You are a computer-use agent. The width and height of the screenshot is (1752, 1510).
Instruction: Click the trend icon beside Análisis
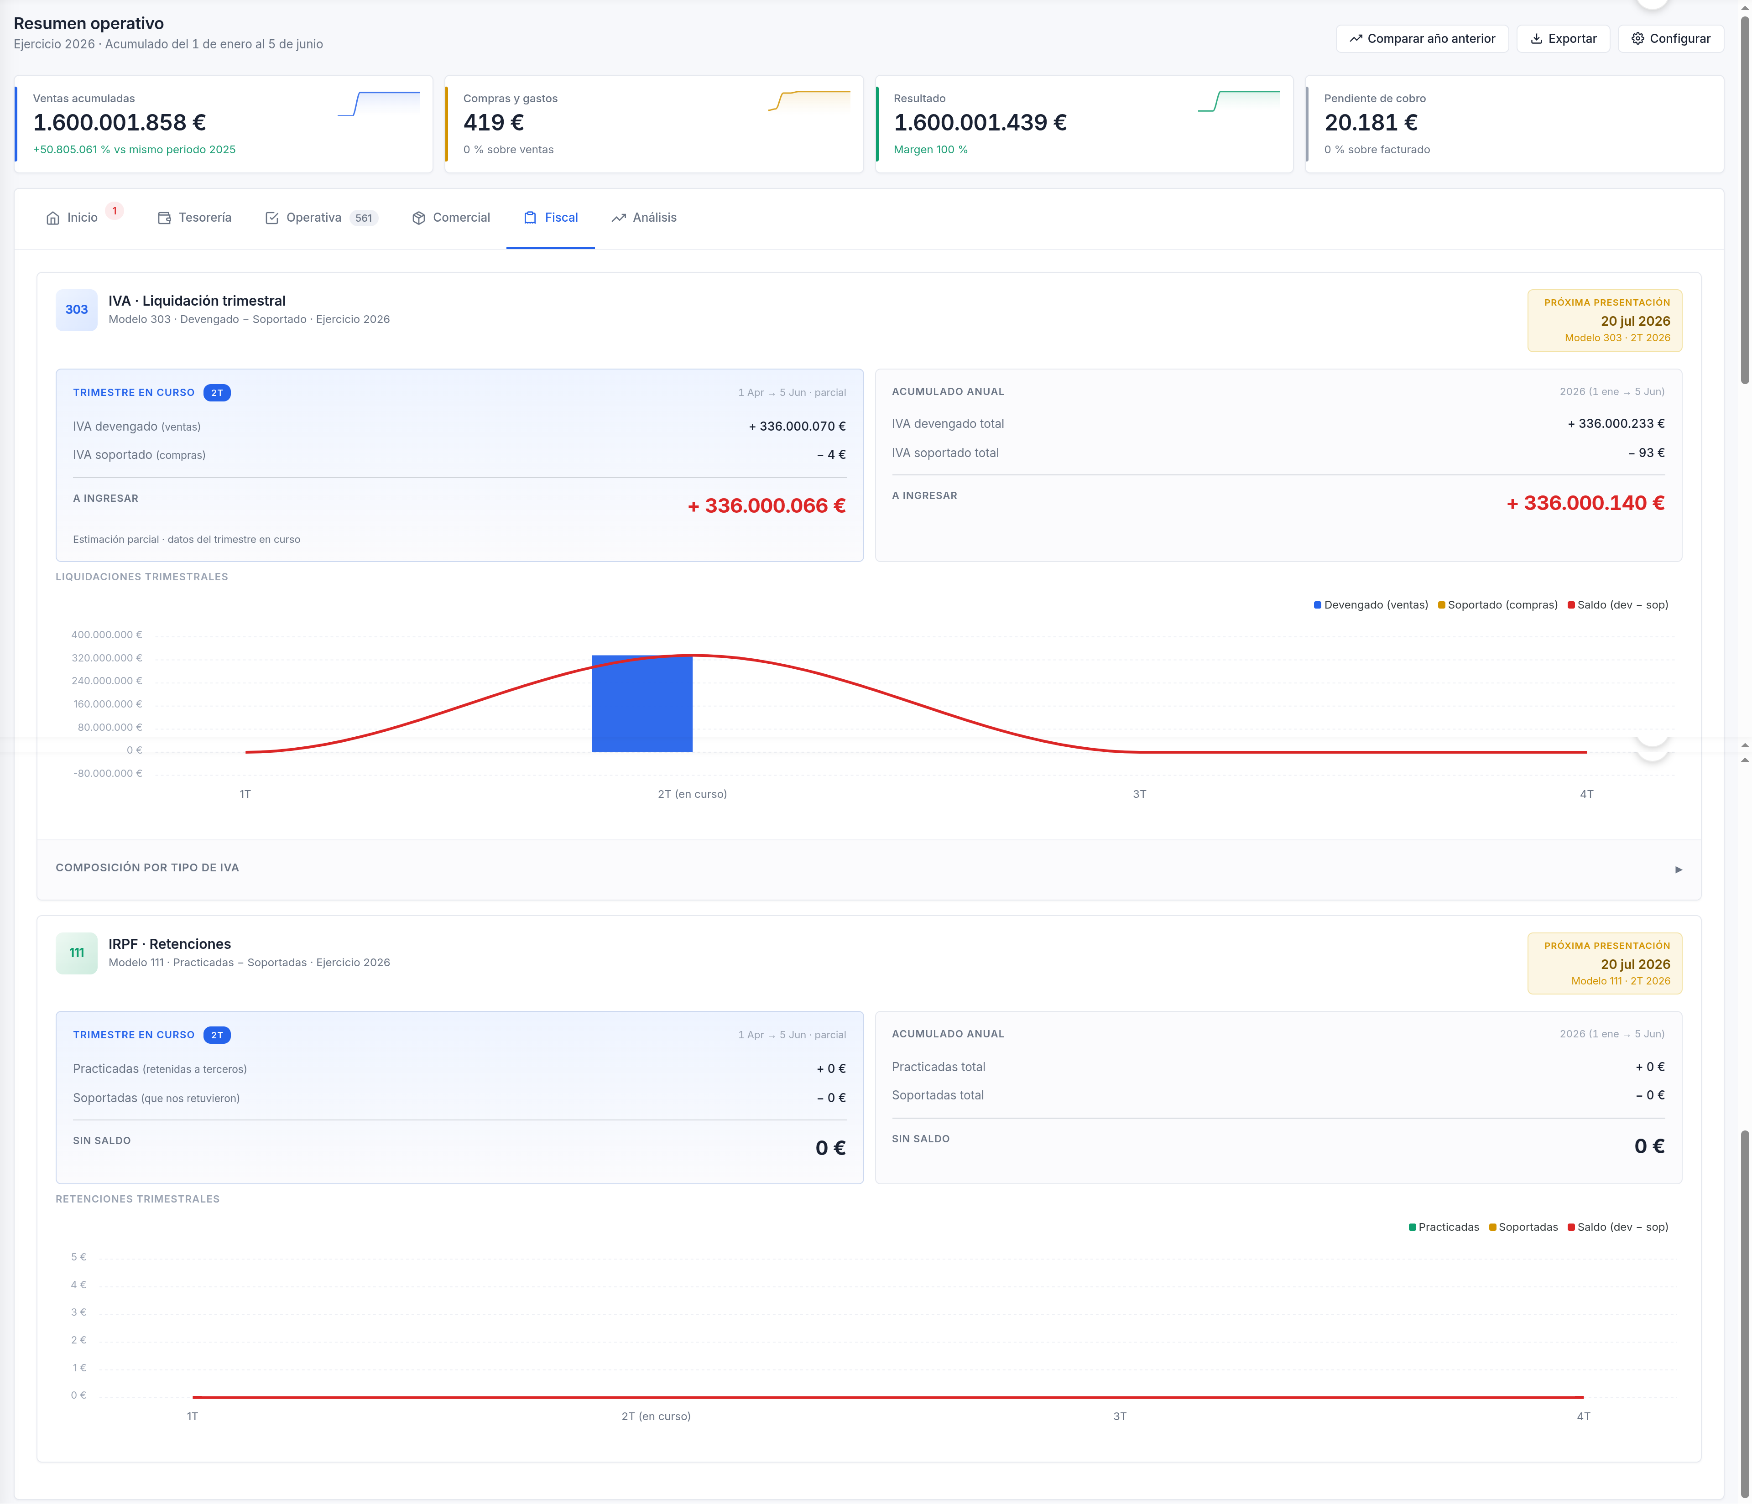619,218
